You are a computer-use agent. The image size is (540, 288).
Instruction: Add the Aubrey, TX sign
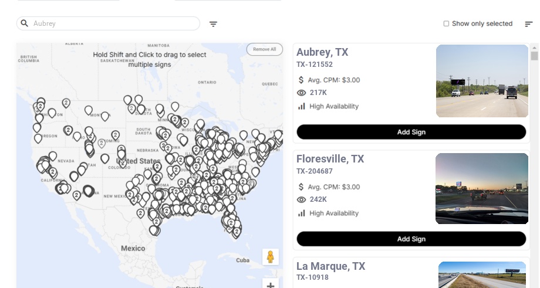pyautogui.click(x=411, y=132)
